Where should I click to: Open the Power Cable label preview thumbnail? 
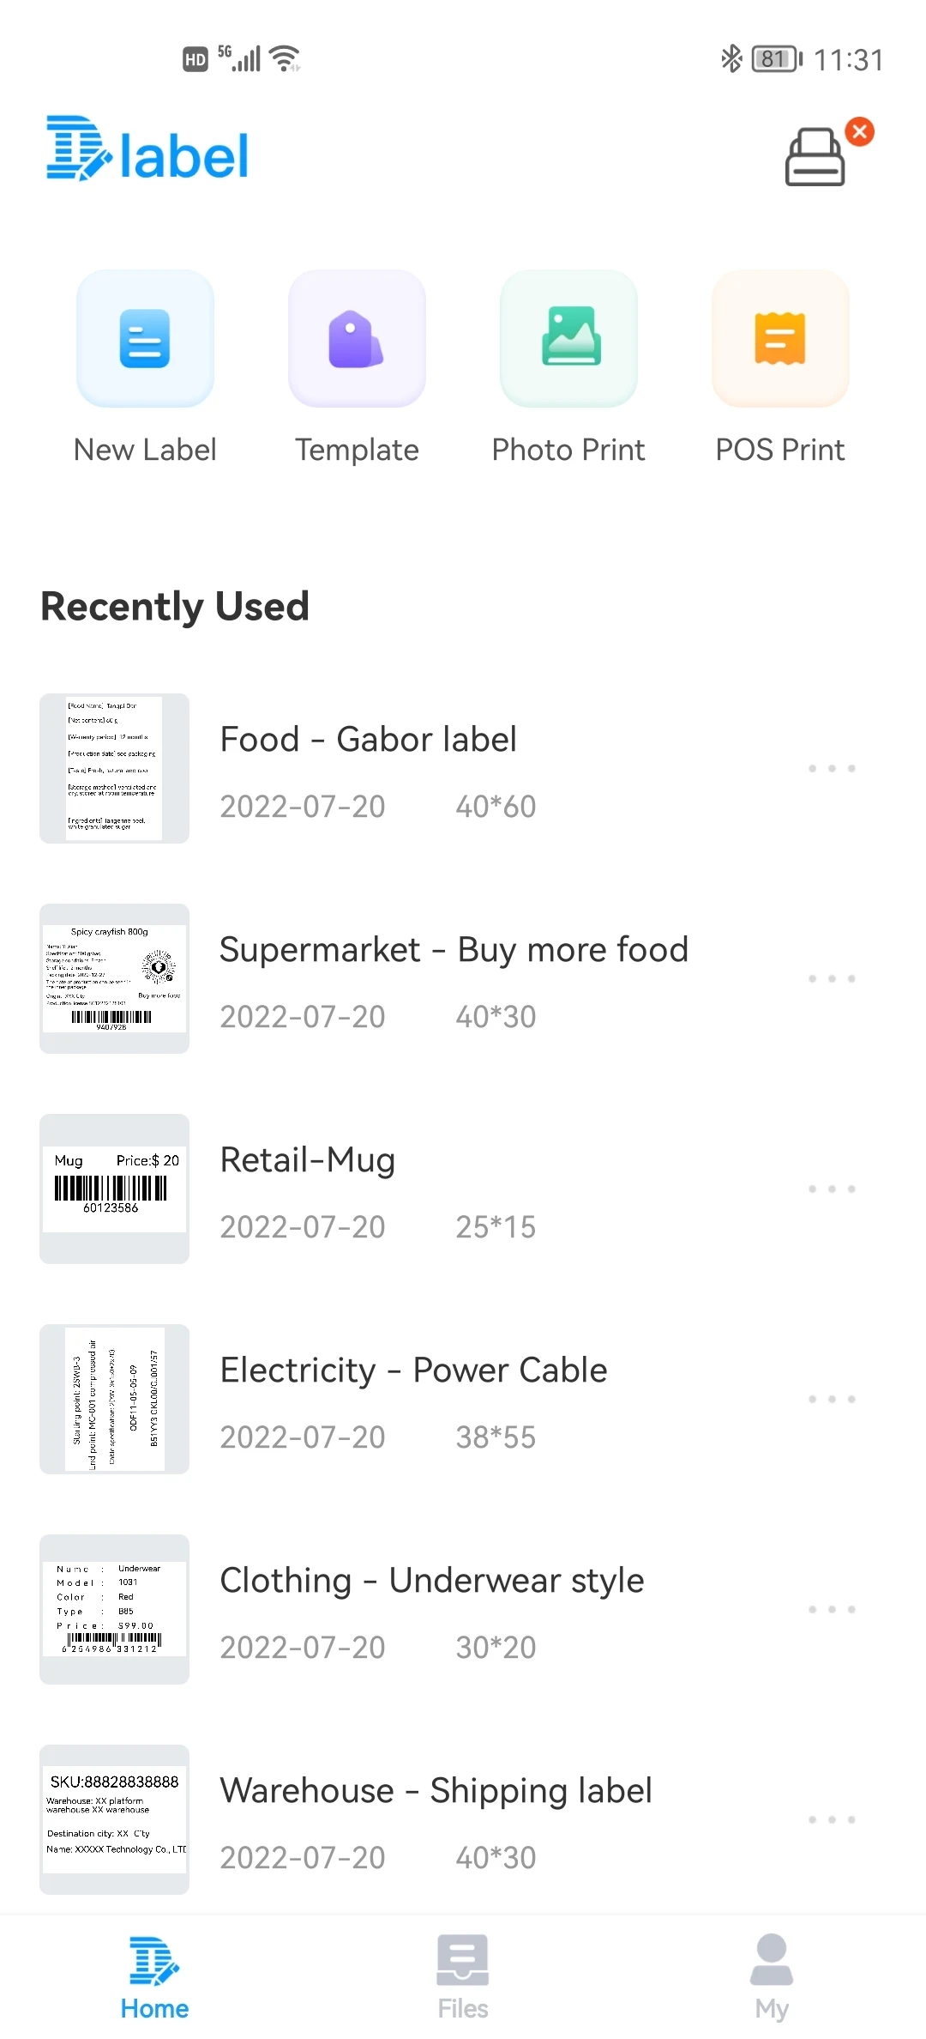114,1399
